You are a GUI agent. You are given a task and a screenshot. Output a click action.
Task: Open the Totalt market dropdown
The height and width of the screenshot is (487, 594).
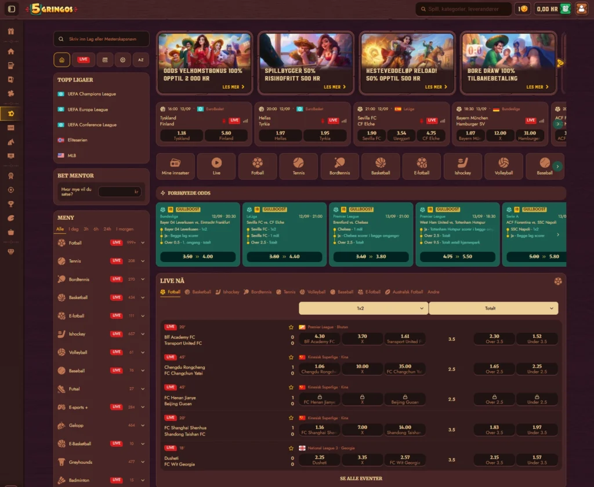493,308
